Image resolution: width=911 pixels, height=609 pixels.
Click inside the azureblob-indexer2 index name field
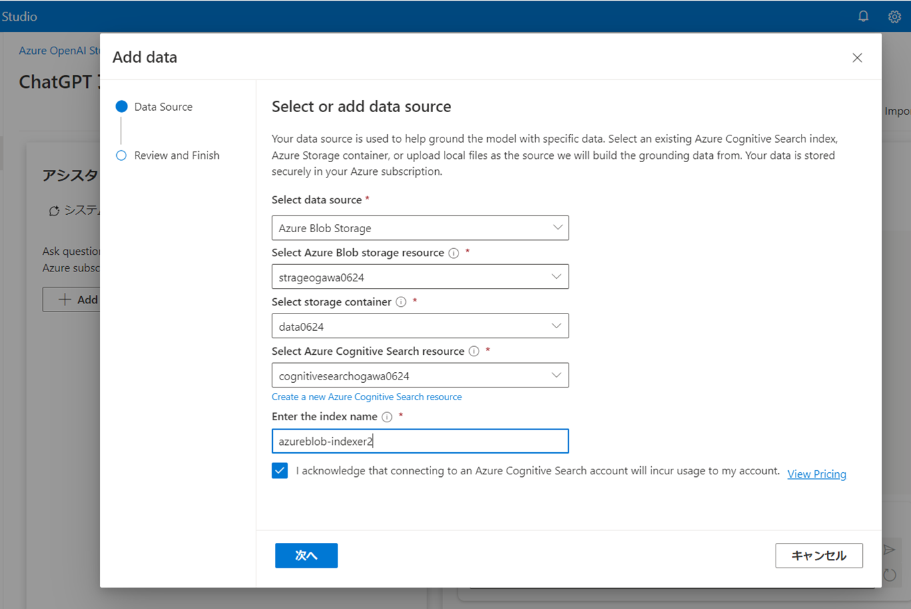[420, 441]
